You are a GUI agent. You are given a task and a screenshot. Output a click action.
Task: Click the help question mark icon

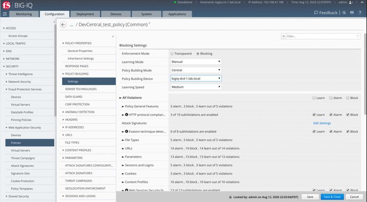[x=360, y=13]
